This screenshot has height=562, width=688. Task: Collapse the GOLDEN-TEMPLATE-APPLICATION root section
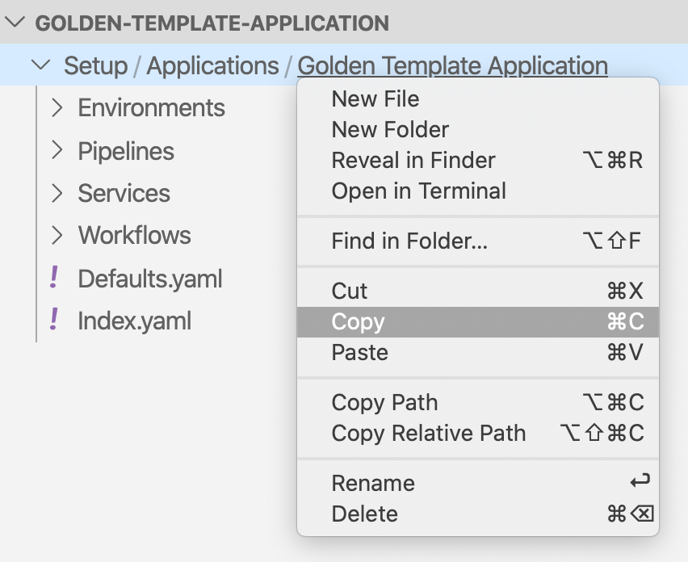pyautogui.click(x=15, y=22)
